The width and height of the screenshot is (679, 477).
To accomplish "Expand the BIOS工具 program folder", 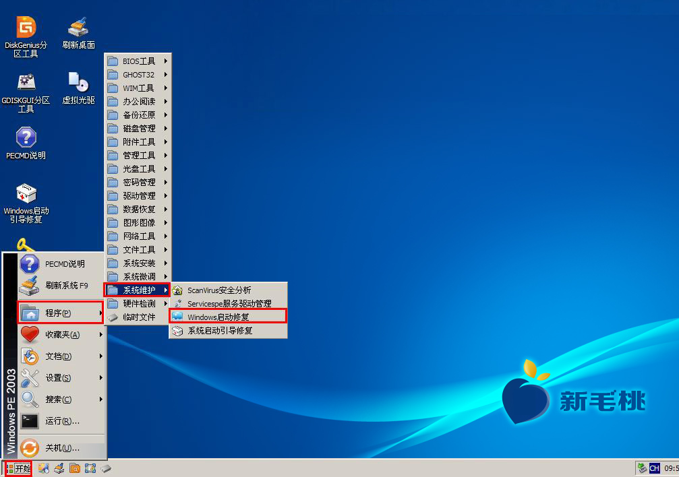I will [x=138, y=61].
